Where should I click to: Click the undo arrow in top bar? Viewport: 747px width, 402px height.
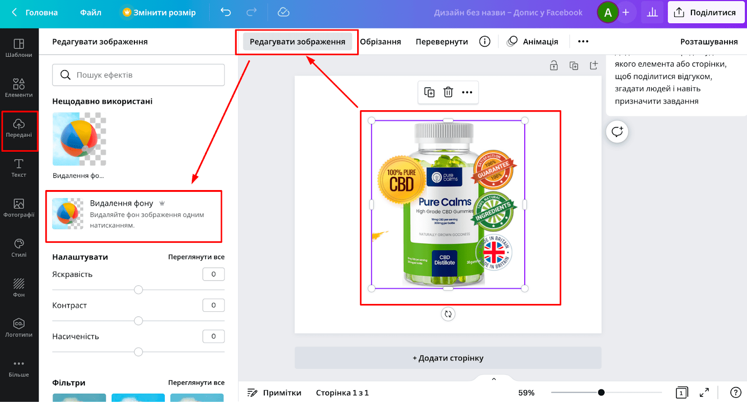click(x=226, y=13)
